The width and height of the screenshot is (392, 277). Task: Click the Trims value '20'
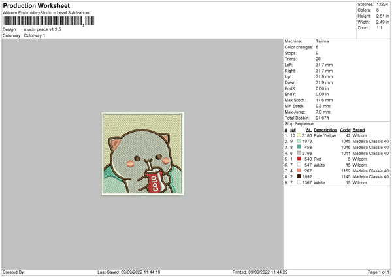(x=318, y=59)
